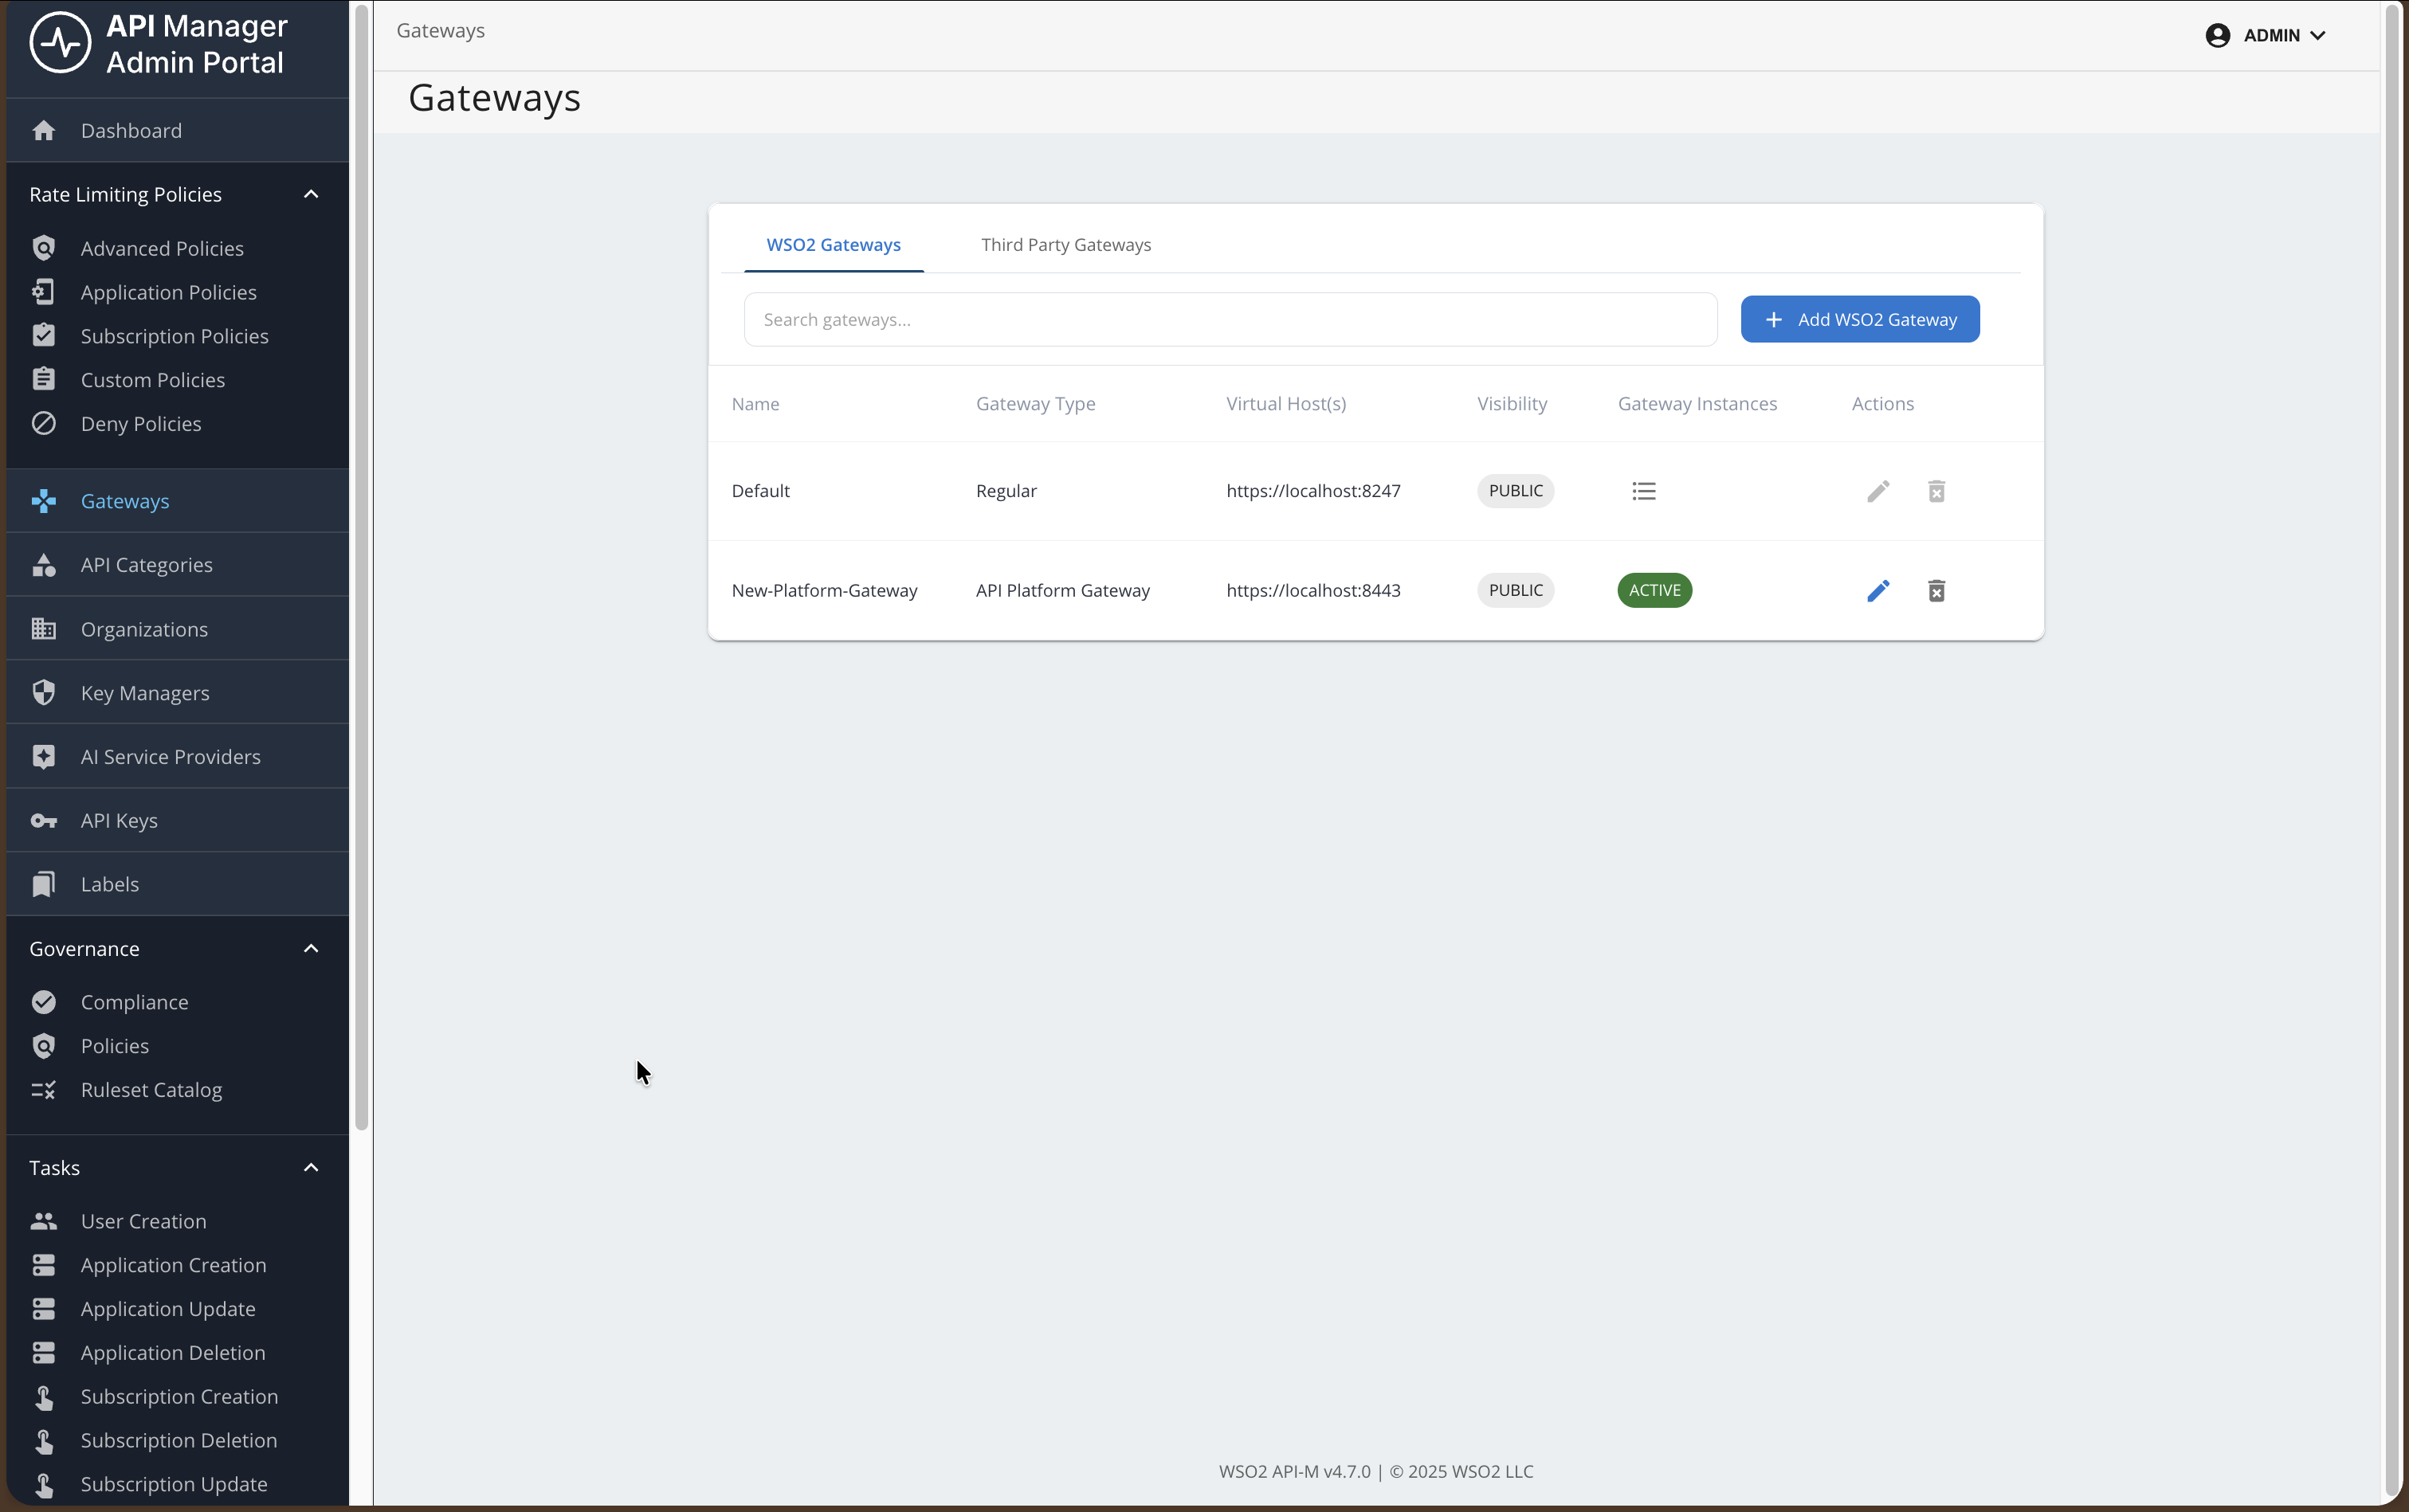Click the WSO2 API-M v4.7.0 footer text

click(1294, 1471)
